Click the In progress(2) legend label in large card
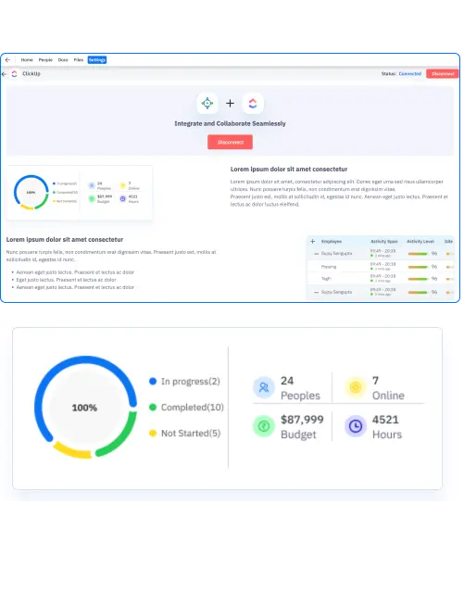 coord(191,382)
